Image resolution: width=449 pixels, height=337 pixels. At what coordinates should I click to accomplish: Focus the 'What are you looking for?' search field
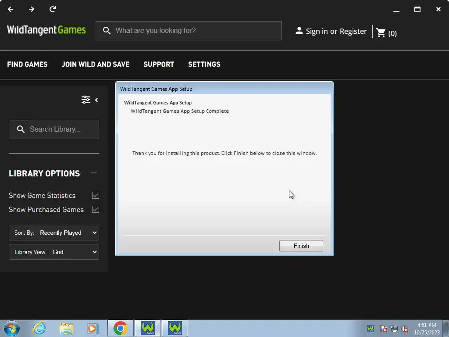[188, 31]
